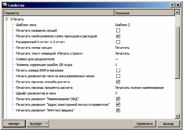This screenshot has width=184, height=130.
Task: Toggle Расширенный X-отчет и Z-отчет checkbox
Action: (118, 42)
